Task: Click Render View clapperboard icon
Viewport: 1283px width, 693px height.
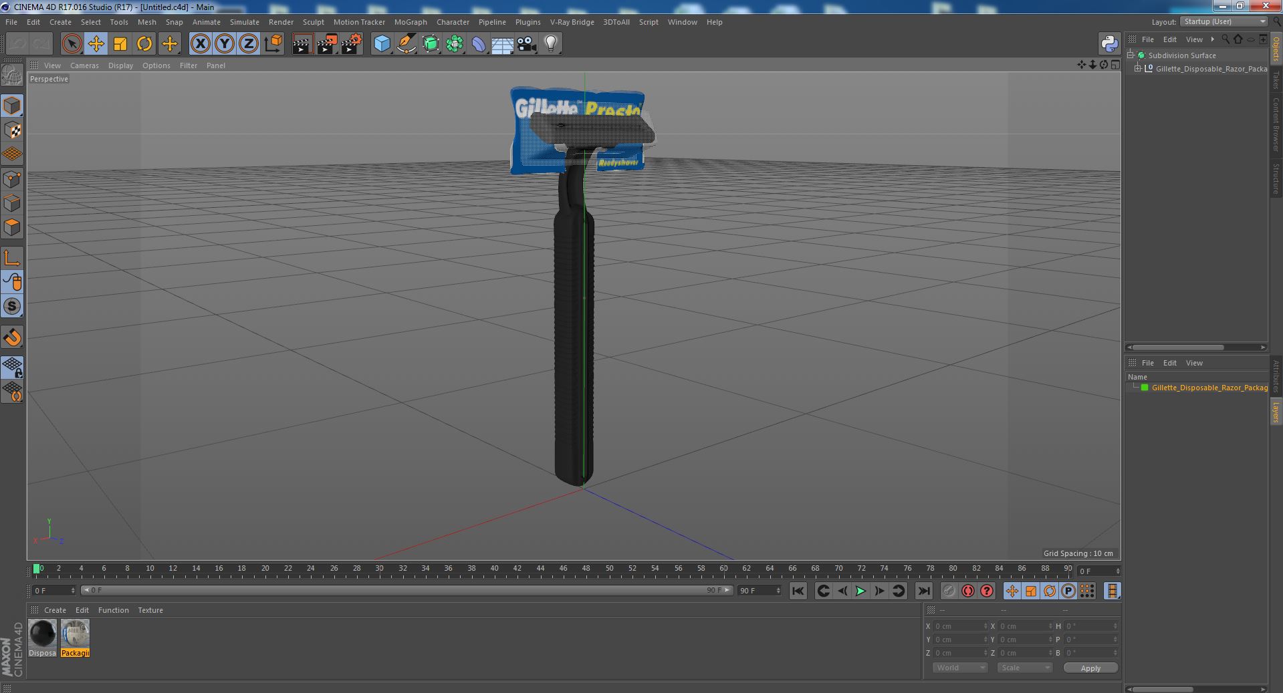Action: (302, 44)
